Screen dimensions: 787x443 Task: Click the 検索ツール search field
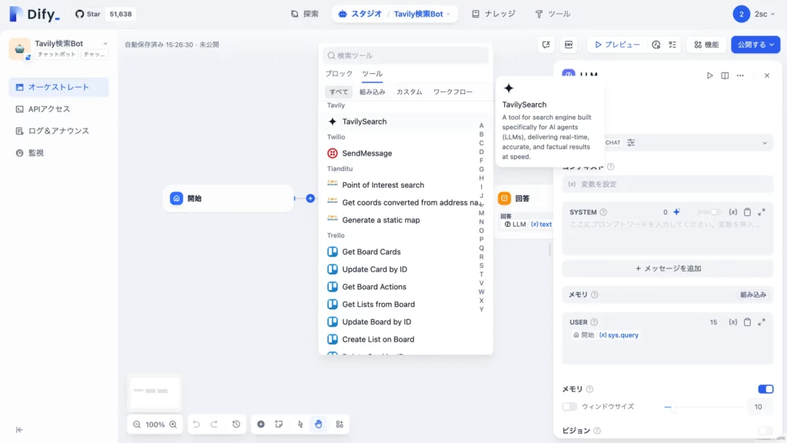point(405,55)
